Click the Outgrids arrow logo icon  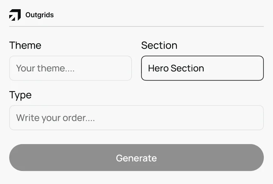pos(15,15)
